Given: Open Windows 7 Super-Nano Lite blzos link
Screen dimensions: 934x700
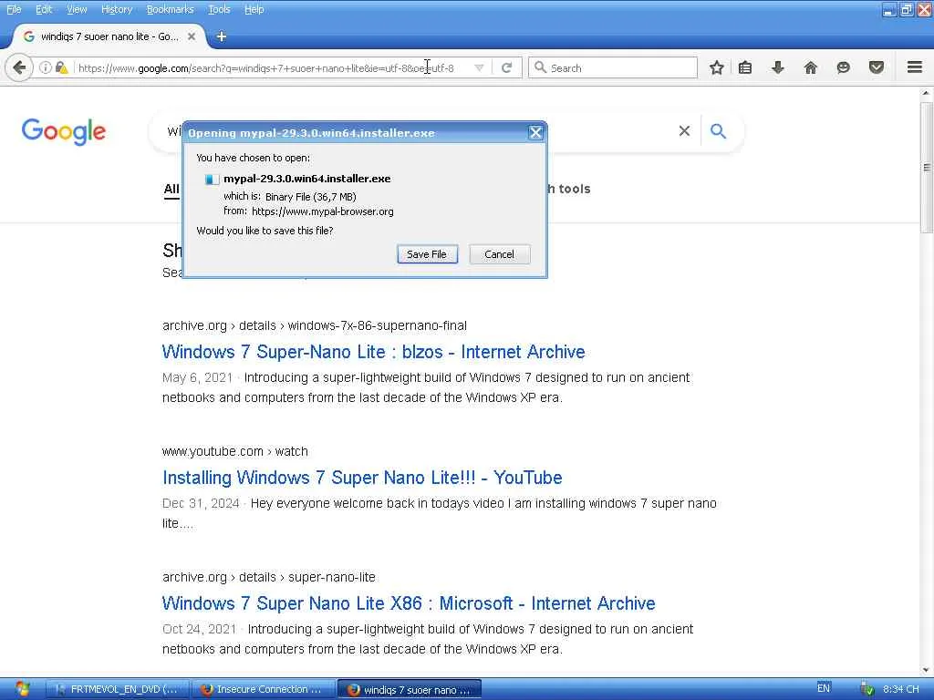Looking at the screenshot, I should (x=373, y=352).
